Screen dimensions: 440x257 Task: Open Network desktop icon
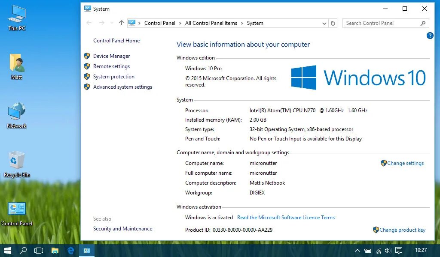click(17, 115)
